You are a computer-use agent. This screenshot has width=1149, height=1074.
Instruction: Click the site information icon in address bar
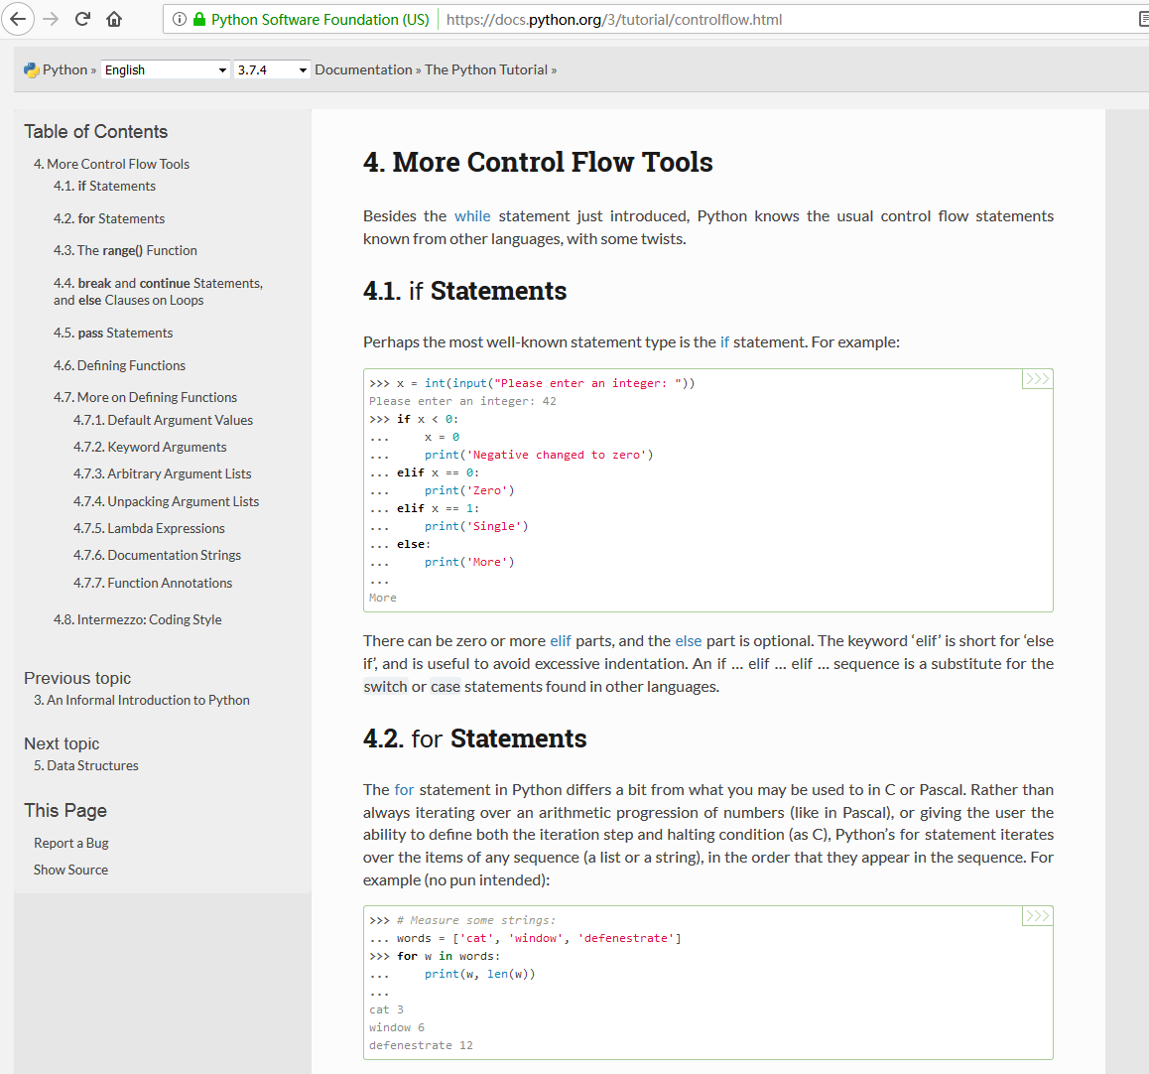click(179, 19)
